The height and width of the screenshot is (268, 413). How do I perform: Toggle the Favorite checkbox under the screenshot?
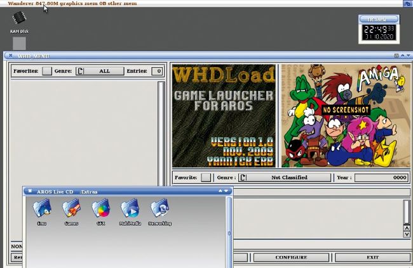206,178
